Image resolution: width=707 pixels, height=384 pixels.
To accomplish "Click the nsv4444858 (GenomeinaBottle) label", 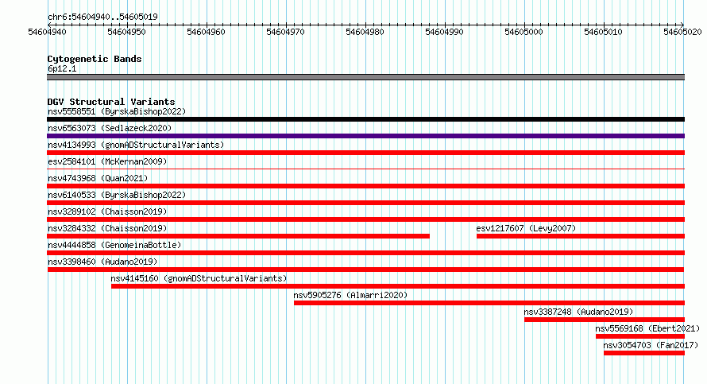I will [114, 245].
